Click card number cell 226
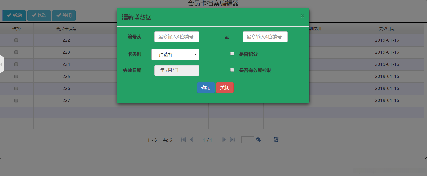This screenshot has width=427, height=176. [66, 88]
